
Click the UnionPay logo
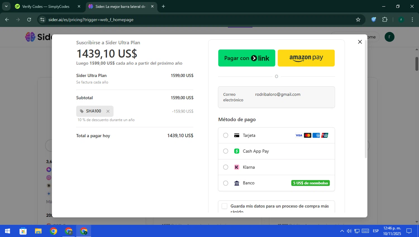[x=325, y=135]
